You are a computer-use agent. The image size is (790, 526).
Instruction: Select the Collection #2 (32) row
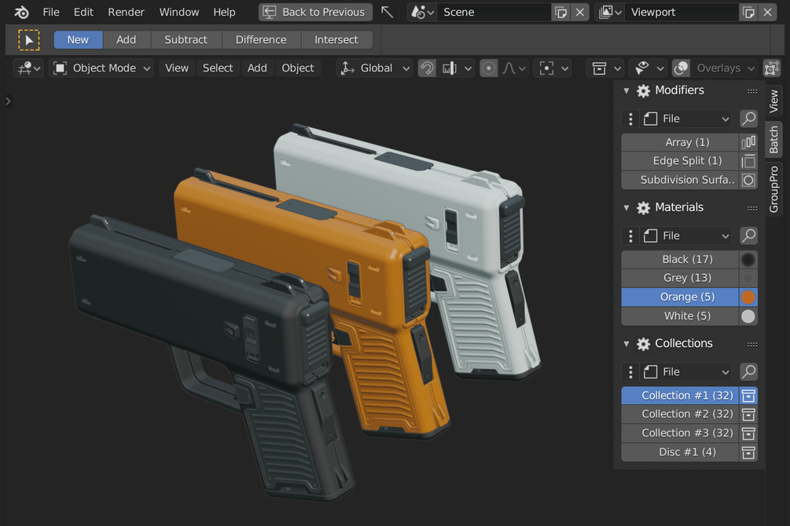tap(681, 415)
